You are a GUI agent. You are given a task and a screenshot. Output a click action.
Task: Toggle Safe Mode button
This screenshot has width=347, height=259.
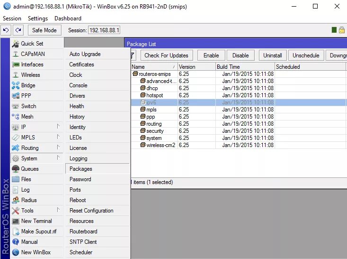(x=44, y=30)
